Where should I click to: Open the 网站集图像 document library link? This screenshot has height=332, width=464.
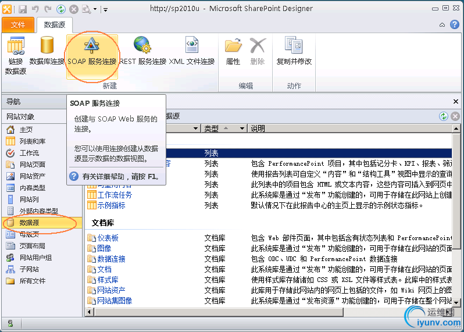pyautogui.click(x=115, y=301)
